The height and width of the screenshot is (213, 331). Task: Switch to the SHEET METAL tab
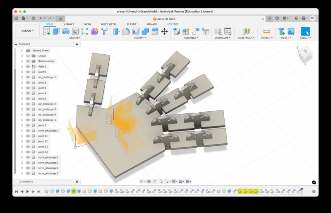pyautogui.click(x=108, y=24)
